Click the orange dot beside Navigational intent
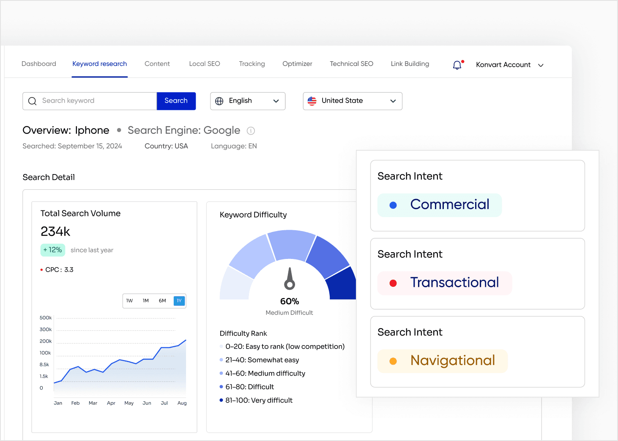This screenshot has width=618, height=441. tap(394, 361)
